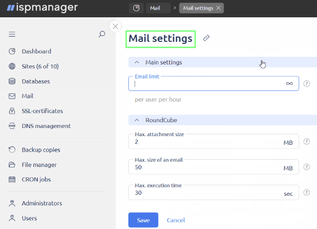
Task: Click the Sites globe icon
Action: click(x=12, y=66)
